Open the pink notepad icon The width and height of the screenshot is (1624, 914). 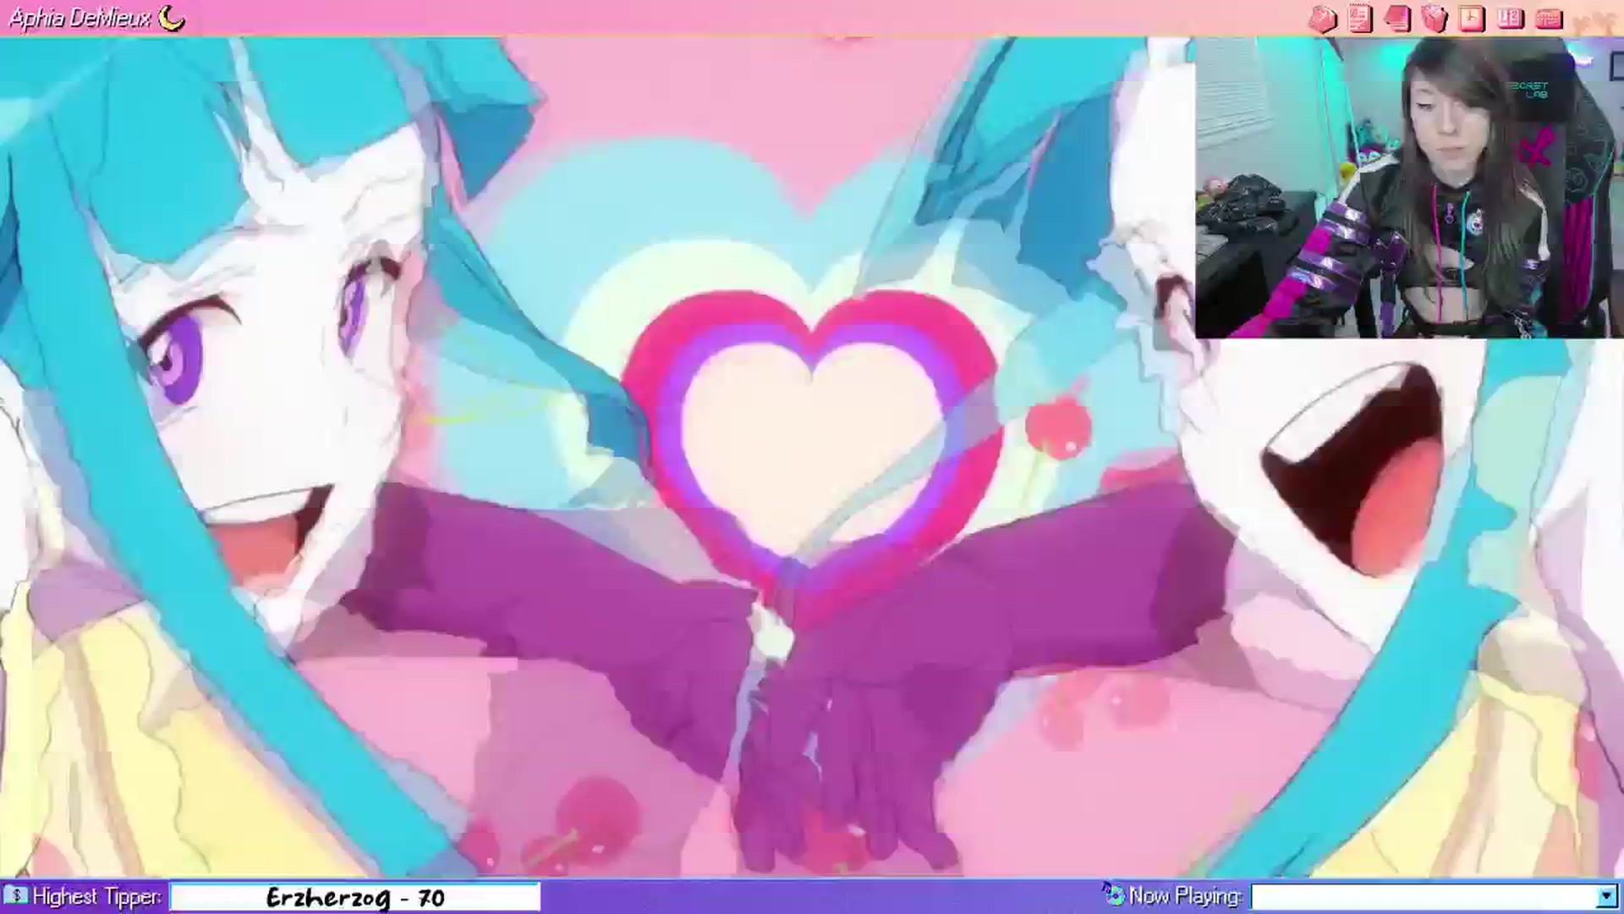tap(1360, 19)
